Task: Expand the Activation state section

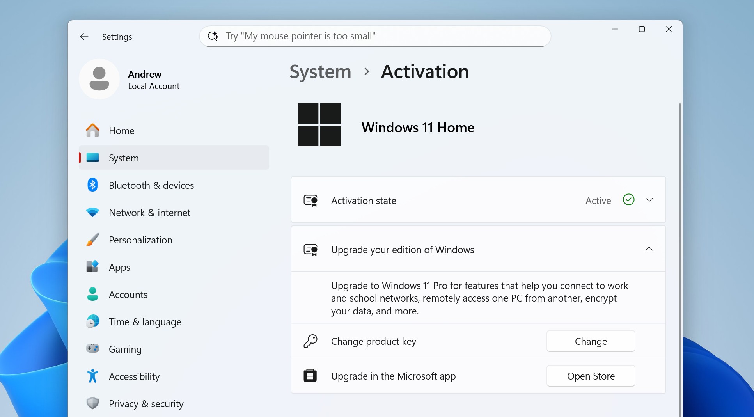Action: [x=649, y=200]
